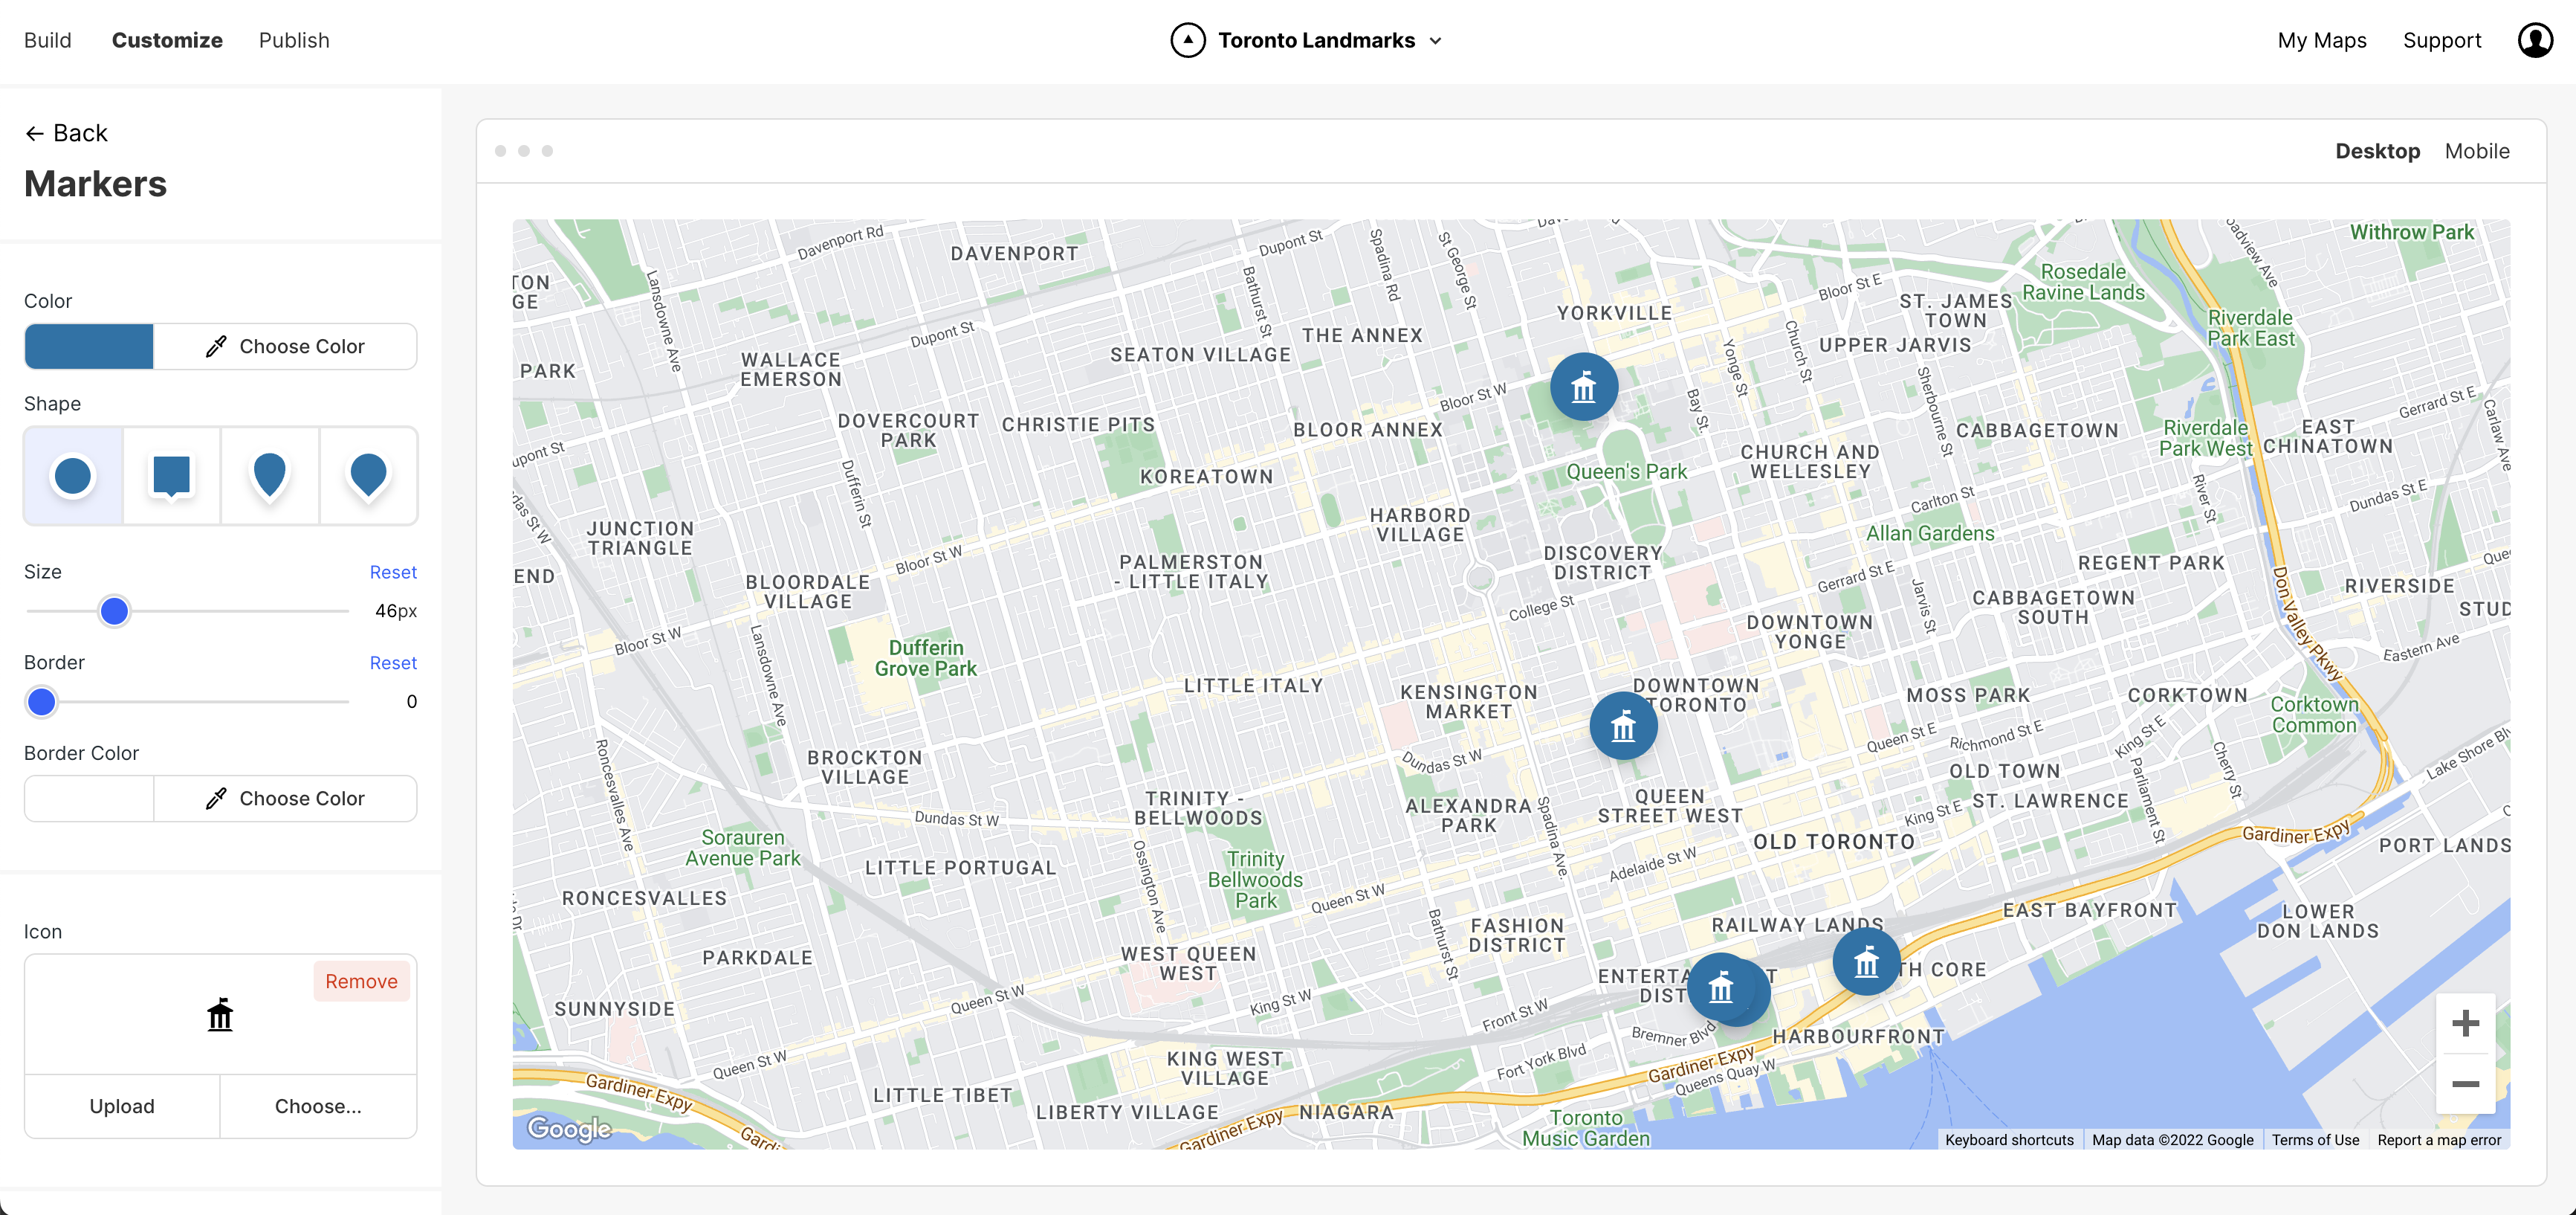
Task: Switch preview to Mobile
Action: (2477, 151)
